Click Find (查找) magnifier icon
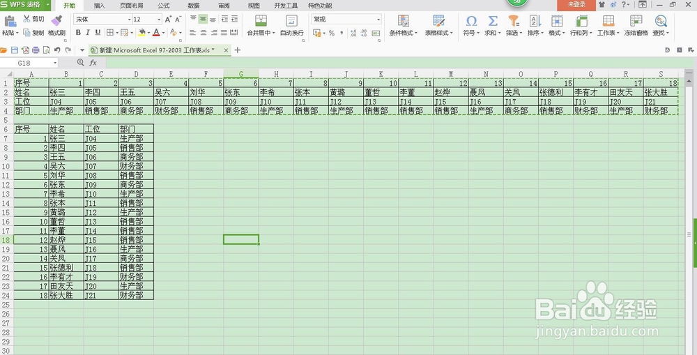This screenshot has height=355, width=697. [x=661, y=21]
